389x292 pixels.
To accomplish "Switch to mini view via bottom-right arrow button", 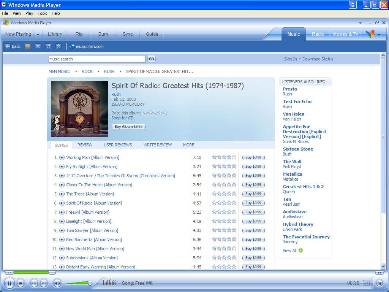I will [379, 283].
